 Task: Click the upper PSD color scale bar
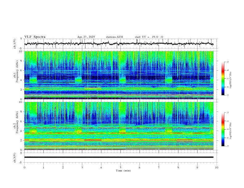click(x=223, y=79)
